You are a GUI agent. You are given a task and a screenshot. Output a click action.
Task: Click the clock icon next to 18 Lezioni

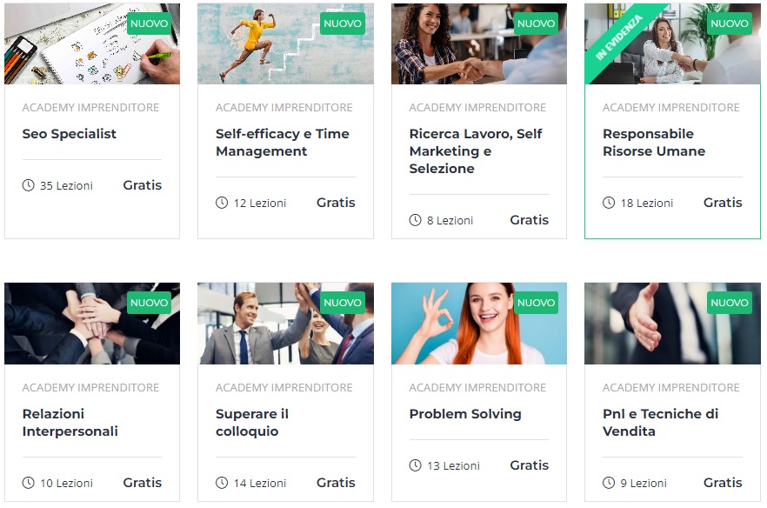click(x=609, y=203)
